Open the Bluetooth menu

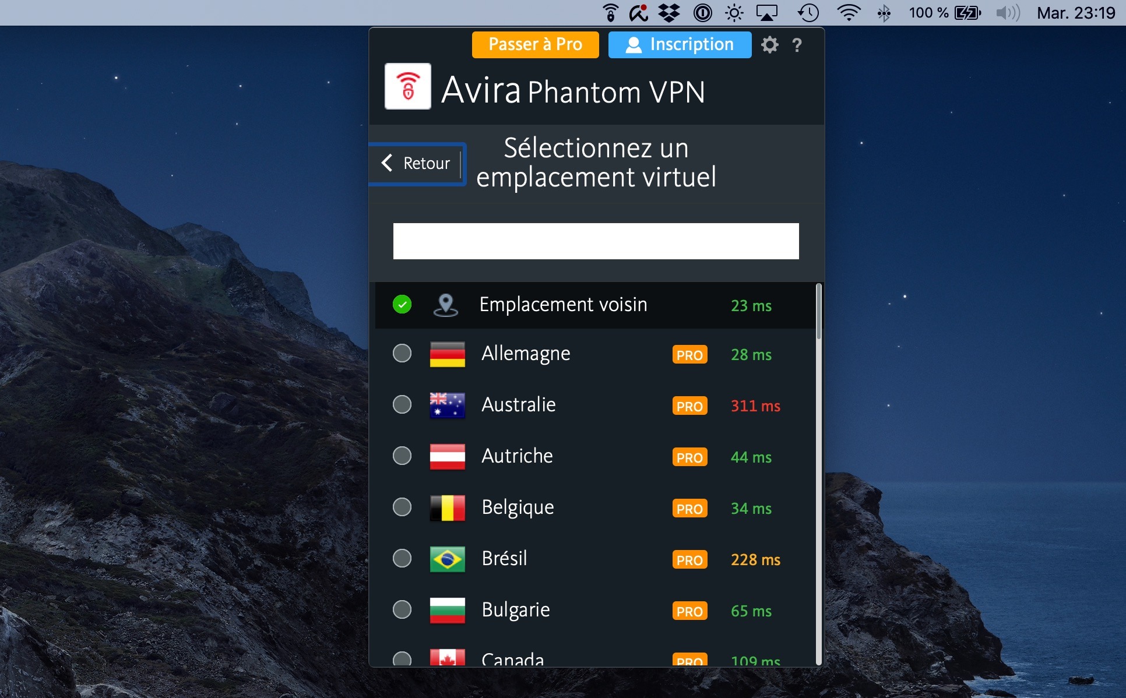[x=884, y=12]
